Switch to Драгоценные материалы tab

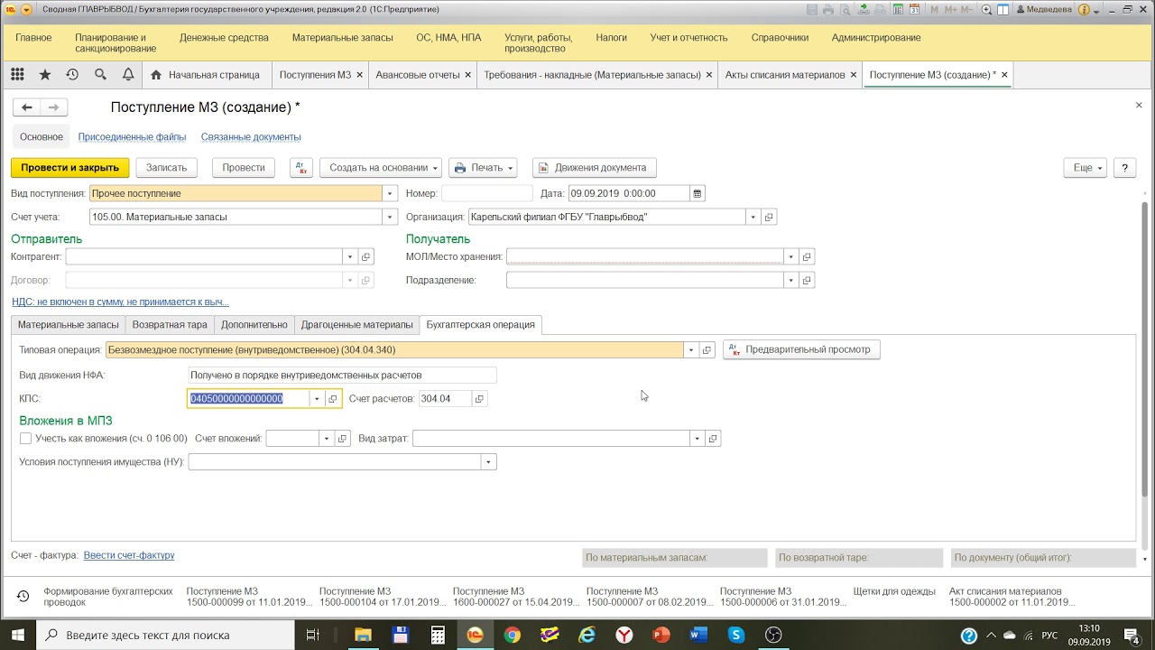point(357,325)
